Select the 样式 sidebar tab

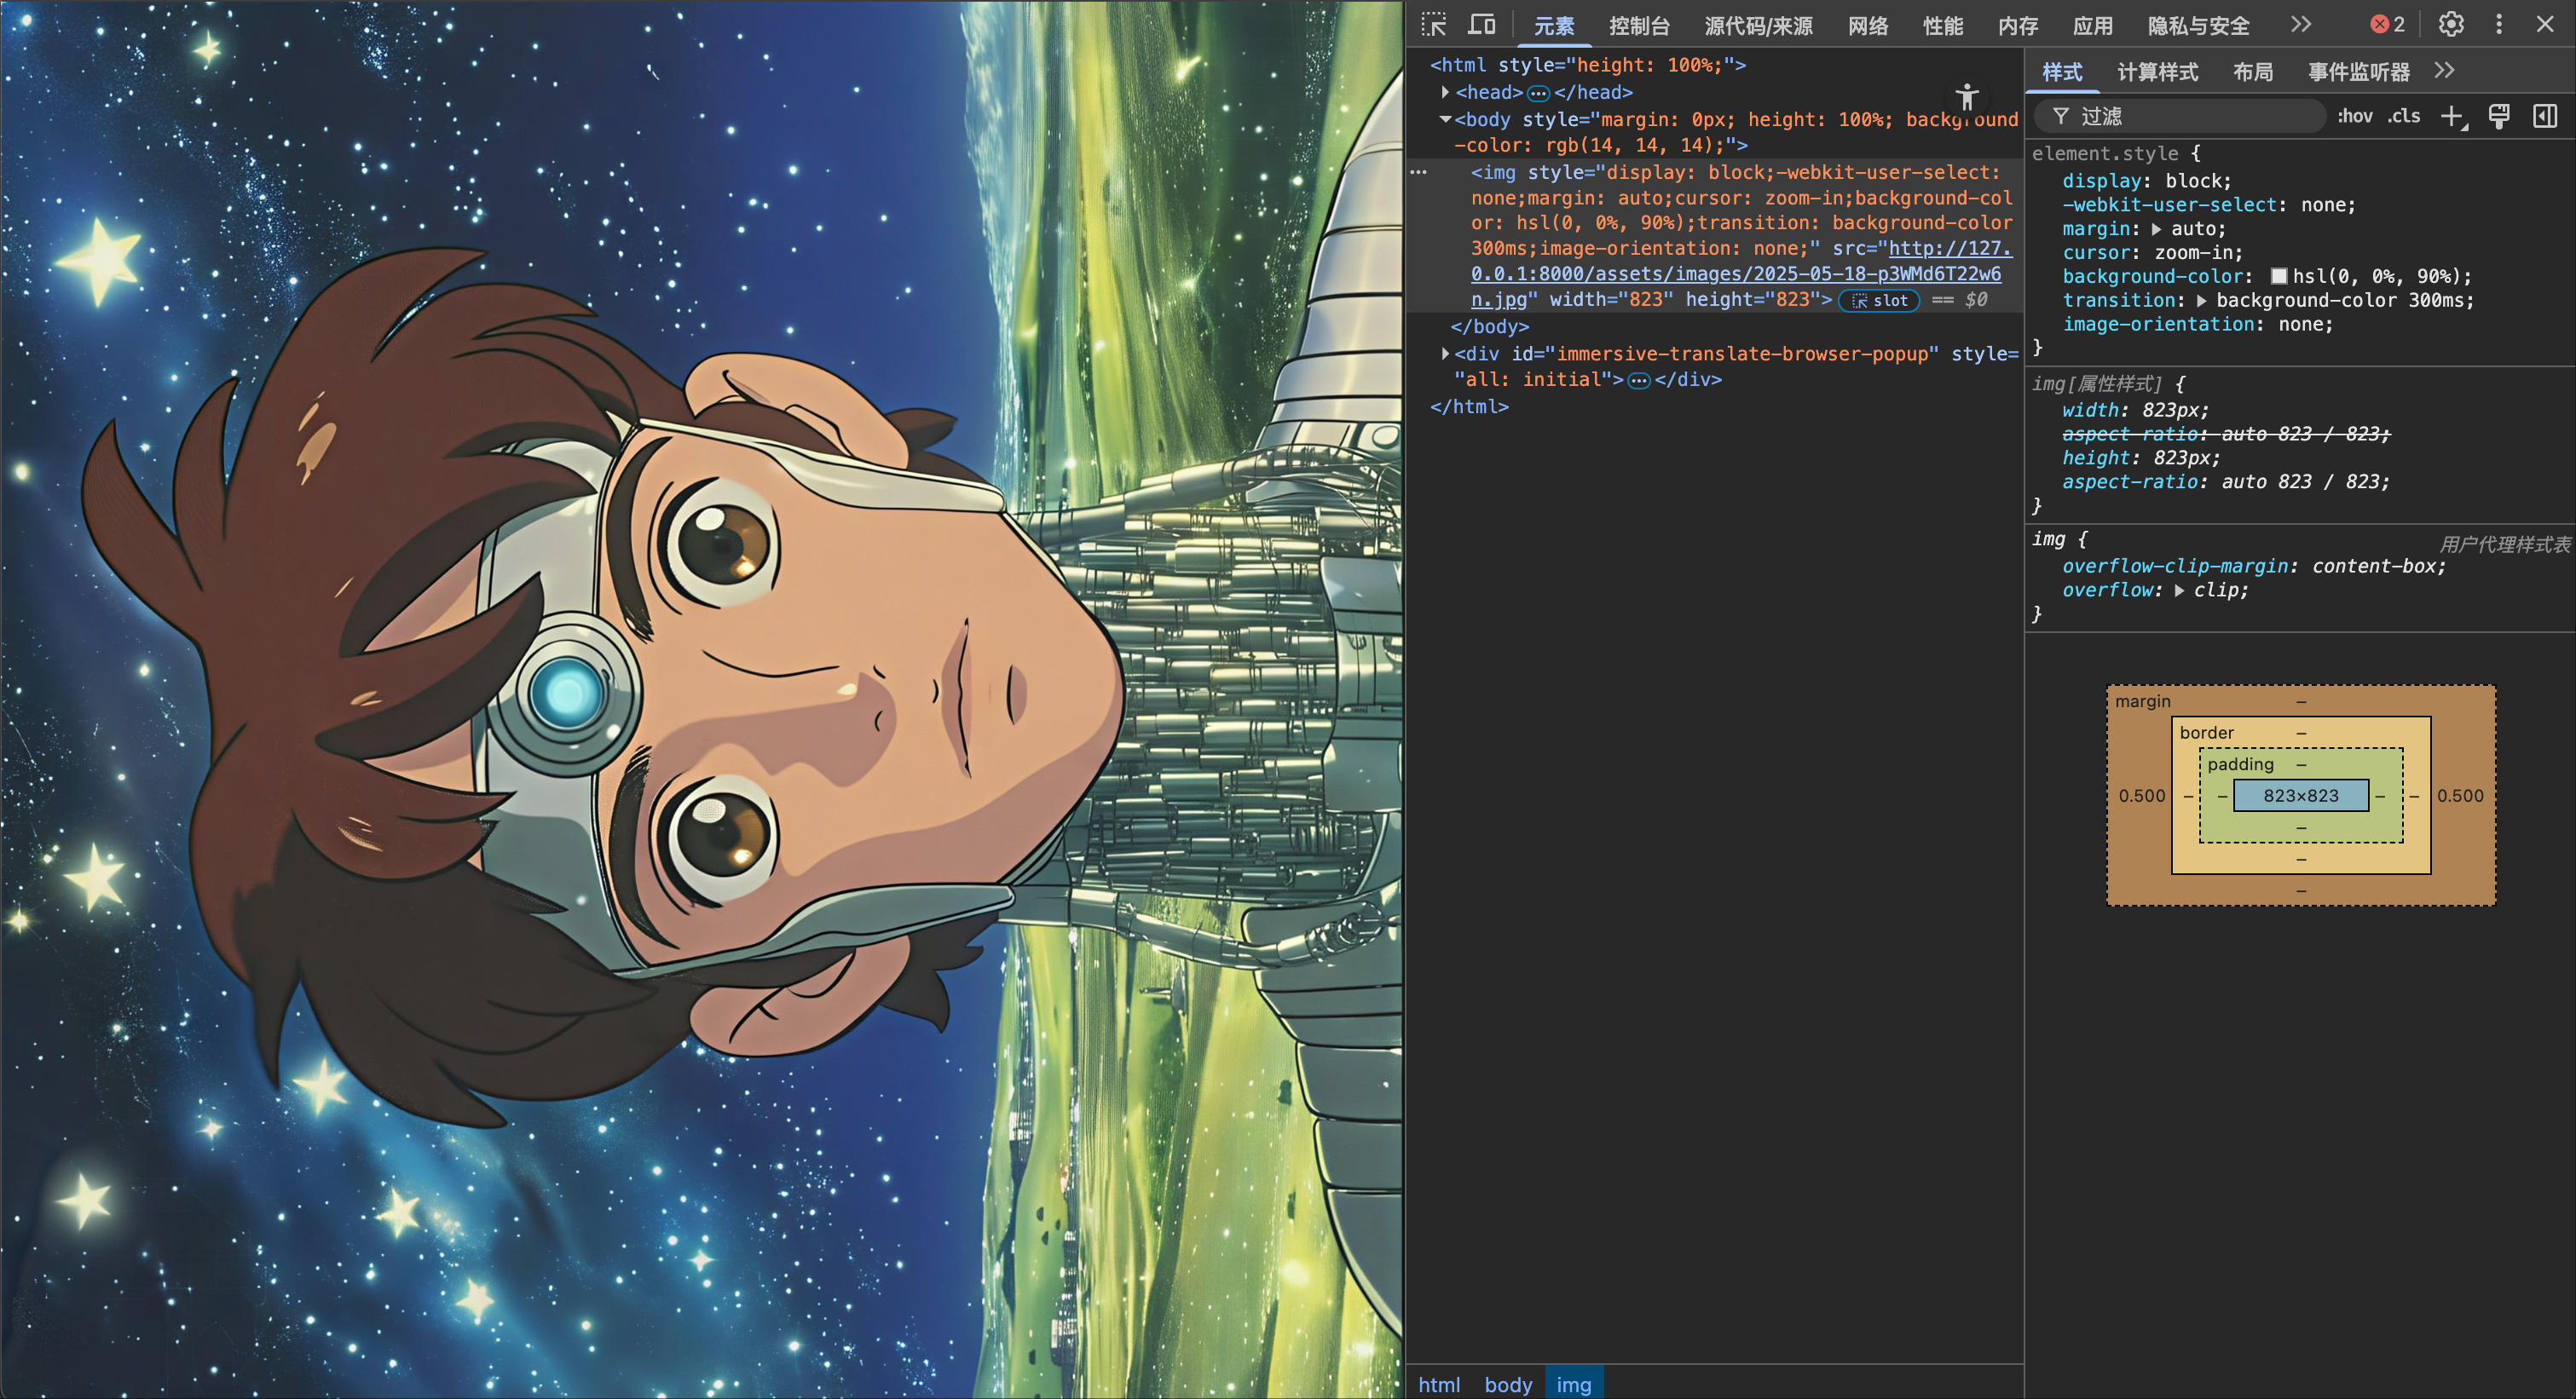(2062, 72)
